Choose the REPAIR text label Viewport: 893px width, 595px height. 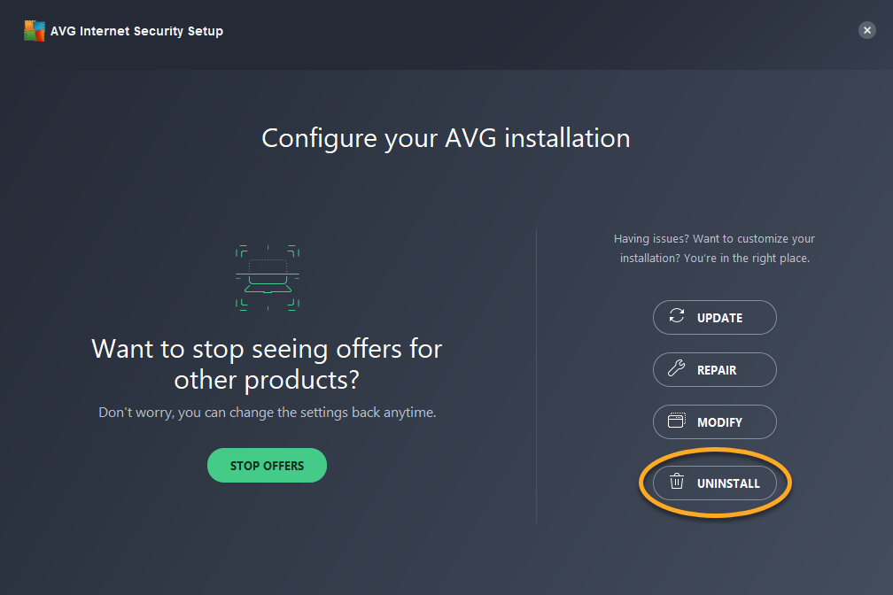click(x=717, y=370)
